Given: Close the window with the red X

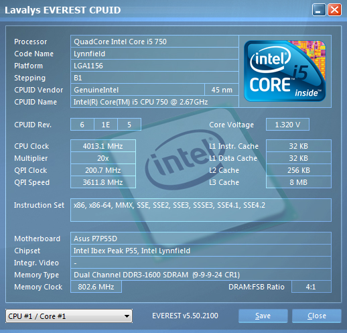Looking at the screenshot, I should [x=334, y=10].
